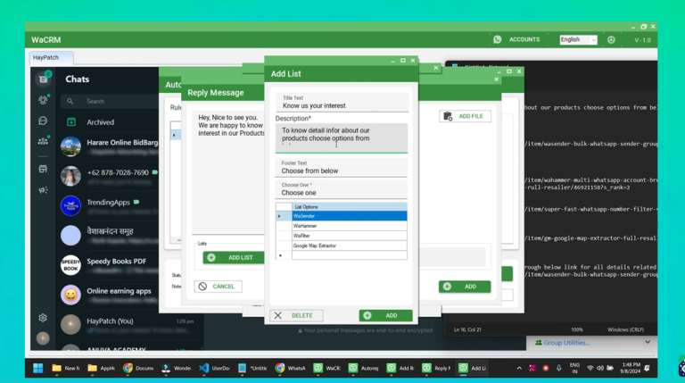Screen dimensions: 685x383
Task: Show hidden system tray icons
Action: 519,368
